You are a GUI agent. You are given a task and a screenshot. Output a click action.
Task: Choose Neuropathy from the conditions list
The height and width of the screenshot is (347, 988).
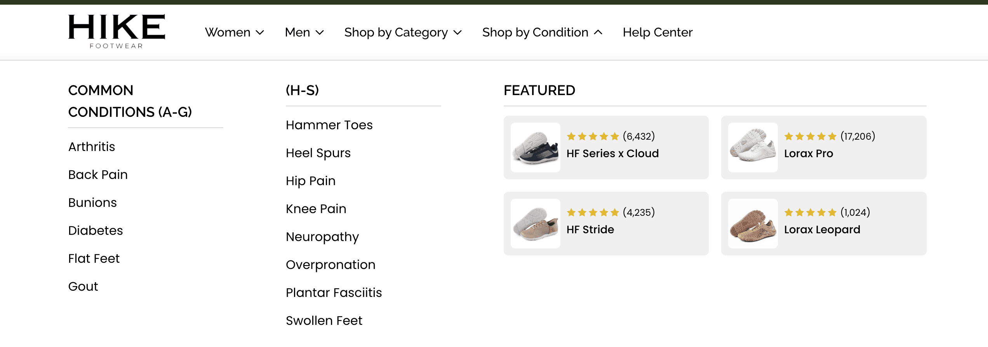[x=322, y=237]
